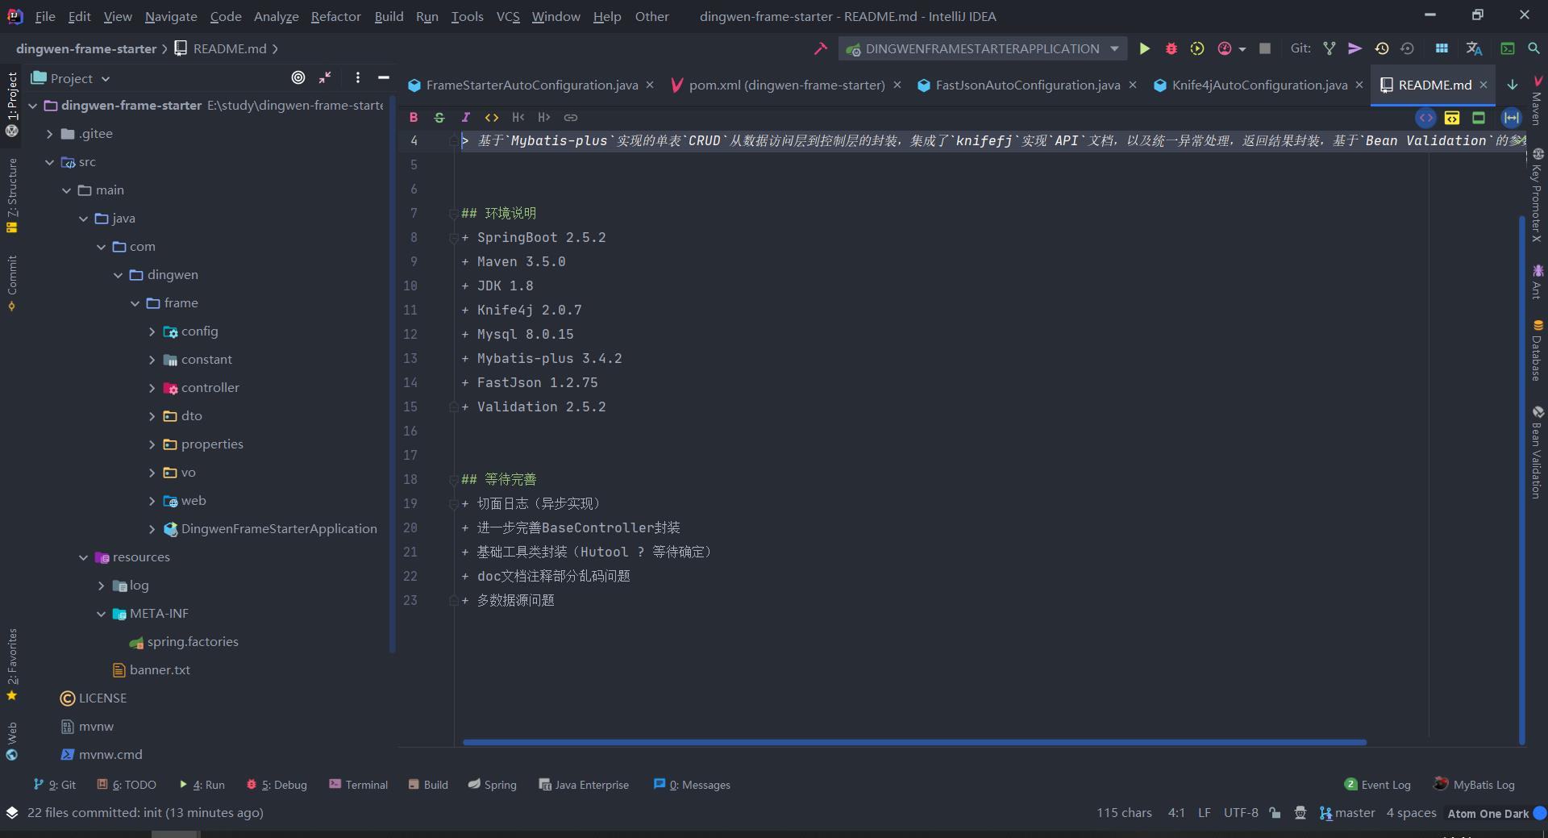Open the Event Log

point(1377,785)
